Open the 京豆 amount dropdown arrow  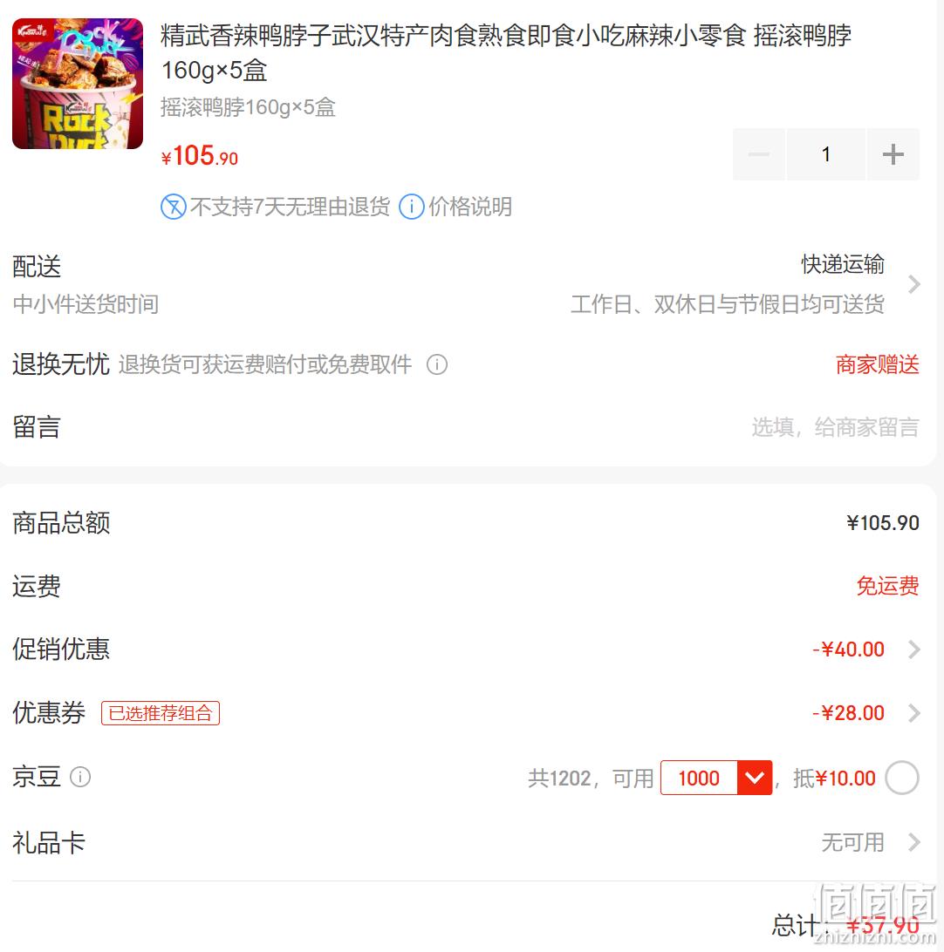coord(755,777)
